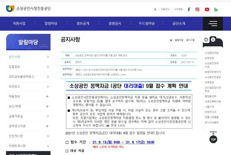Download attachment 1, the 9월 접수 안내자료 hwp
This screenshot has width=231, height=155.
pyautogui.click(x=108, y=70)
